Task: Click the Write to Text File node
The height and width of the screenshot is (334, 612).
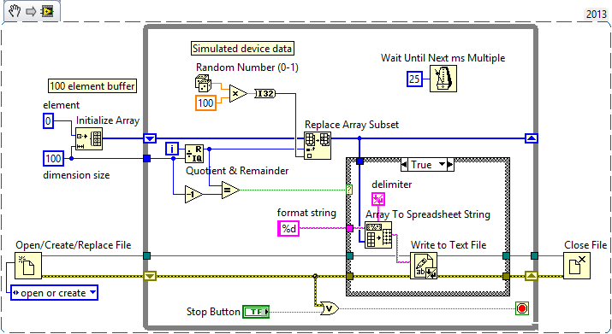Action: [x=424, y=266]
